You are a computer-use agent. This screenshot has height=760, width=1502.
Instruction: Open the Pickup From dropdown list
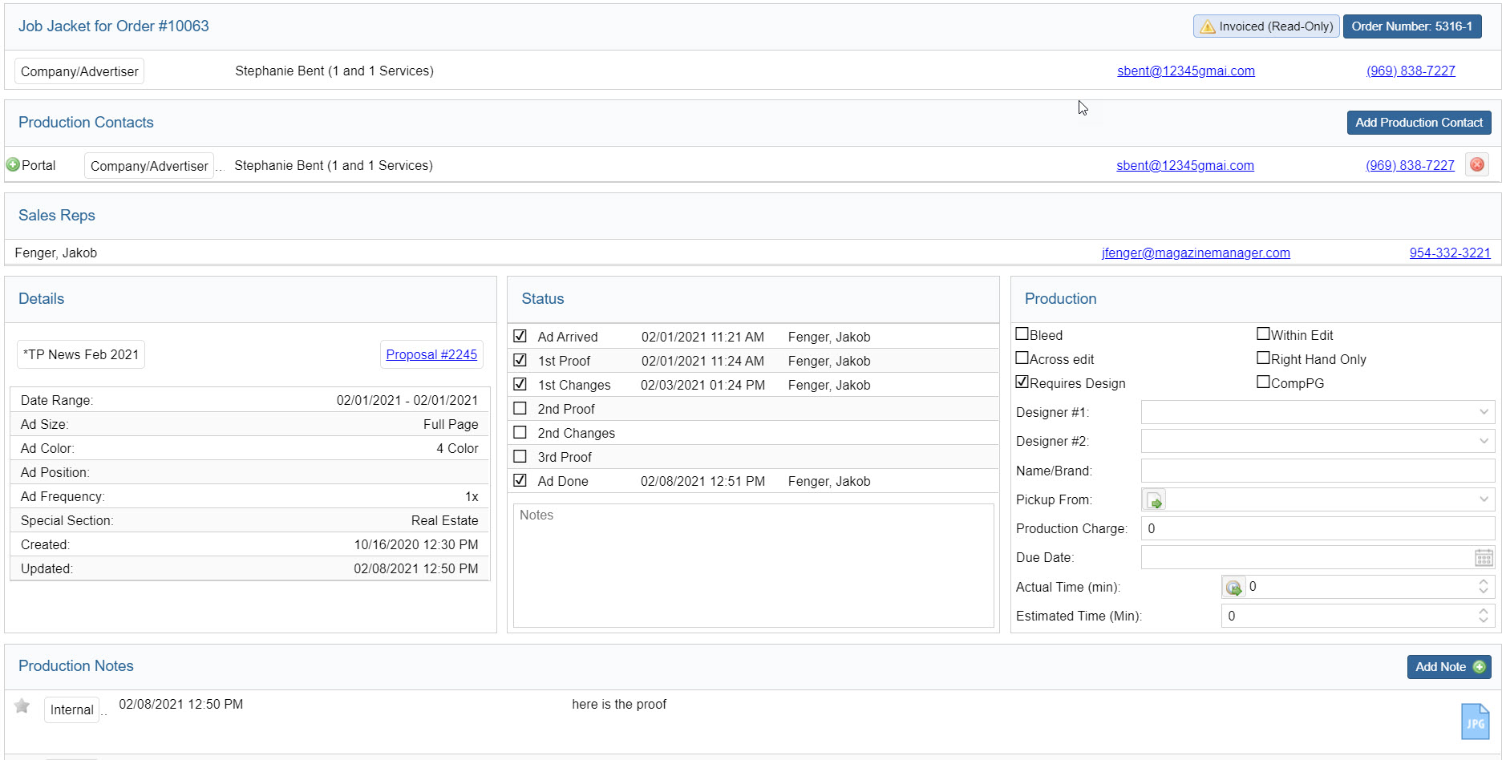pyautogui.click(x=1483, y=499)
